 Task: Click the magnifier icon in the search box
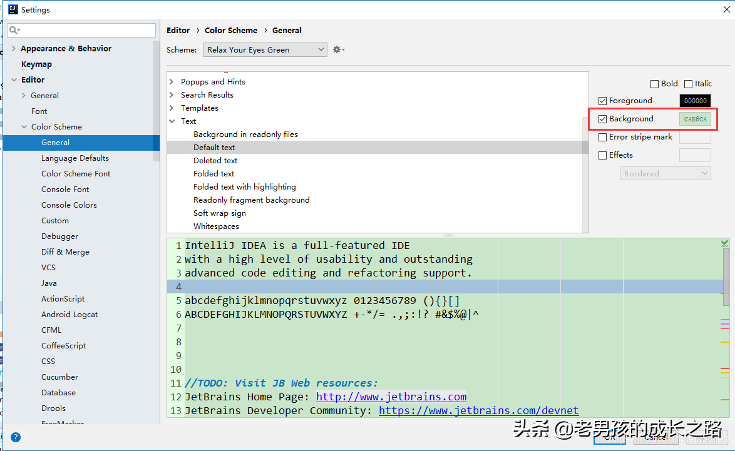14,30
